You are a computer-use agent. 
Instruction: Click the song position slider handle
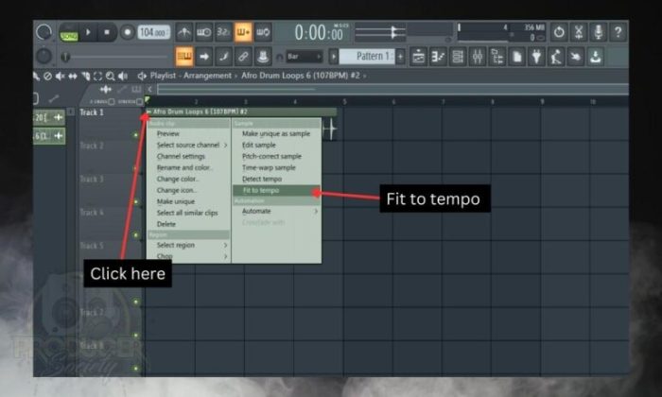(64, 57)
